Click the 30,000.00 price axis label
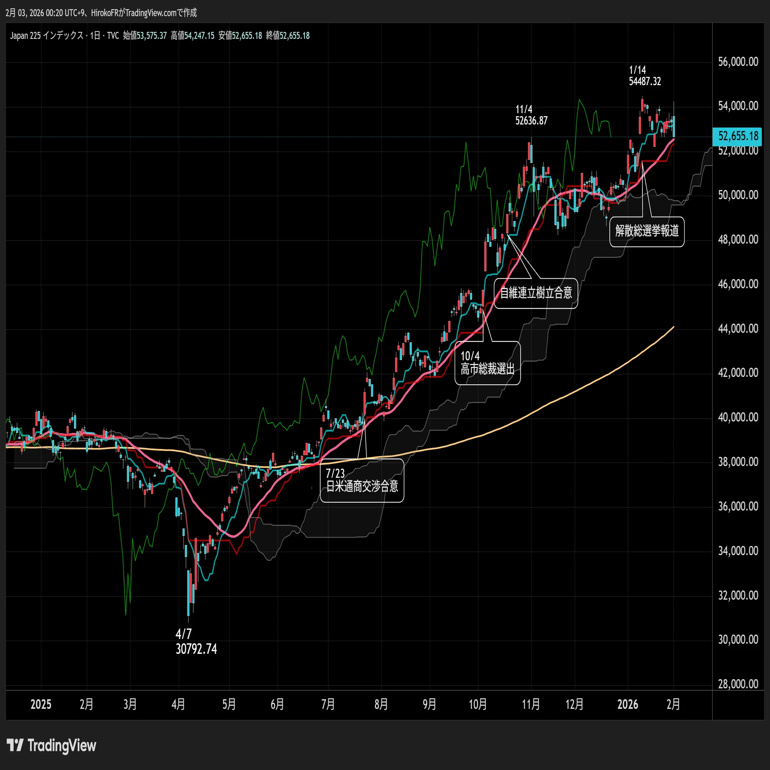The width and height of the screenshot is (770, 770). (x=738, y=639)
